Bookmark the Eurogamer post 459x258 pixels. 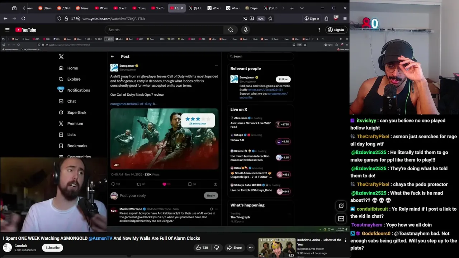(x=190, y=184)
